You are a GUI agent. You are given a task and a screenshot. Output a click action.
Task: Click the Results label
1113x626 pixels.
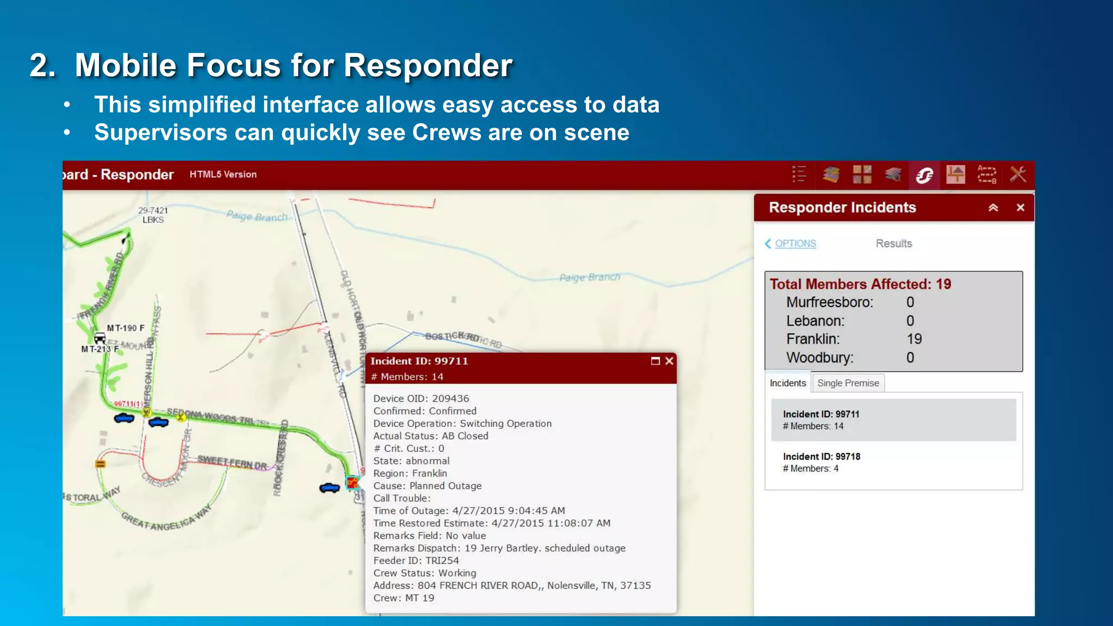893,243
